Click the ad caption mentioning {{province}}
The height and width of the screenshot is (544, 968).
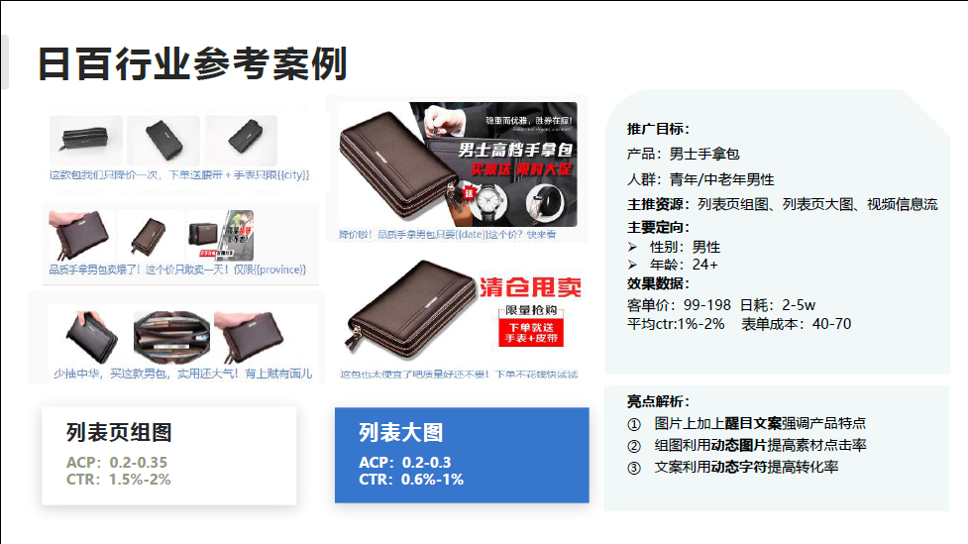click(x=177, y=270)
